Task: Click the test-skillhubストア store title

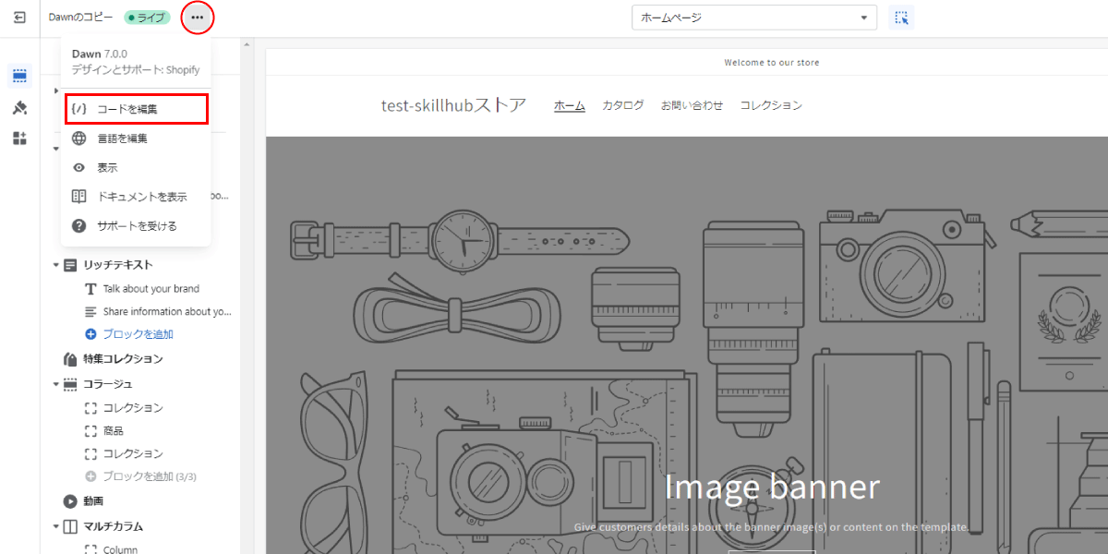Action: click(453, 105)
